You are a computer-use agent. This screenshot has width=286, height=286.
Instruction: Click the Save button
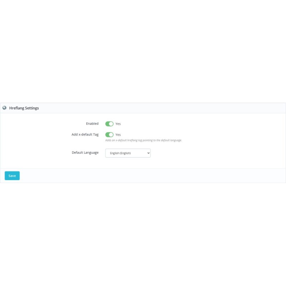tap(12, 176)
